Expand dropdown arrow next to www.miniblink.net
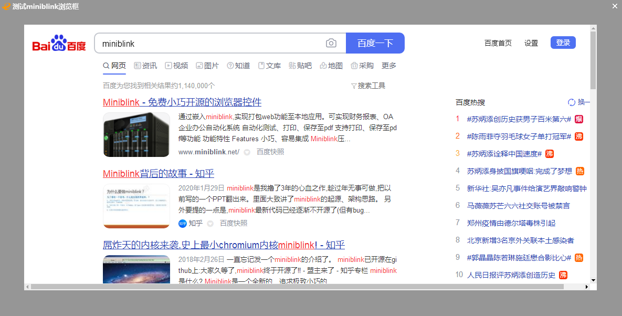 tap(247, 152)
